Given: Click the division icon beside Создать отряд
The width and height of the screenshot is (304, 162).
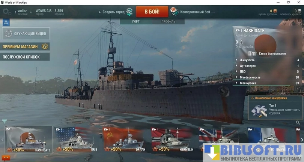Looking at the screenshot, I should pyautogui.click(x=129, y=11).
